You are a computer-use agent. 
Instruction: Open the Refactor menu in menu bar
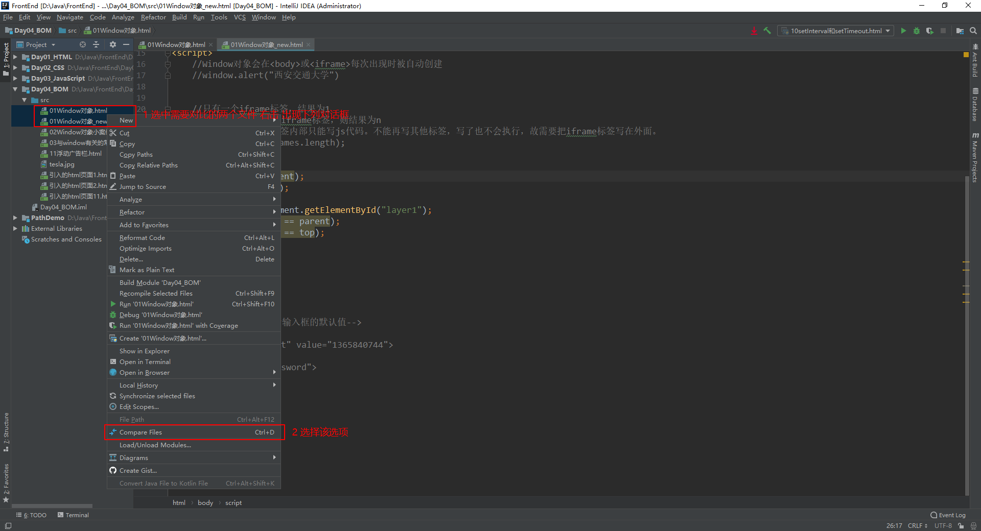(153, 17)
